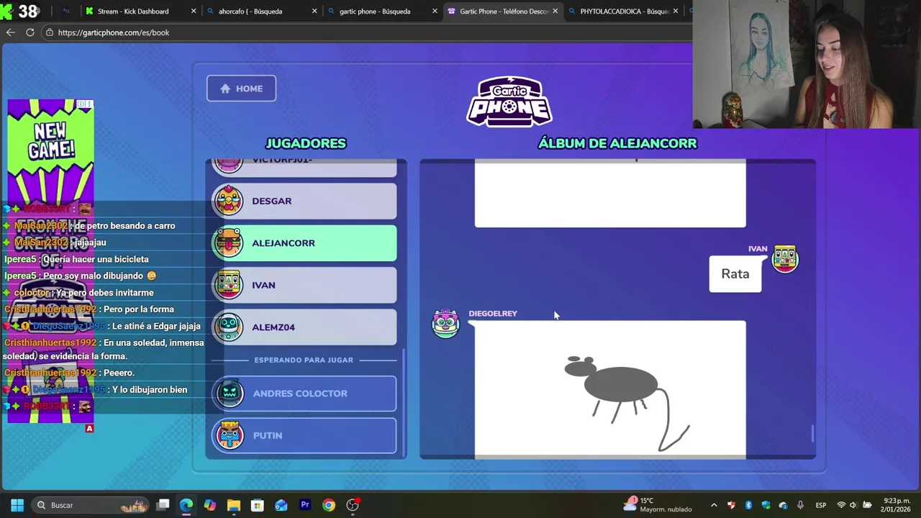921x518 pixels.
Task: Select player IVAN in players list
Action: point(304,285)
